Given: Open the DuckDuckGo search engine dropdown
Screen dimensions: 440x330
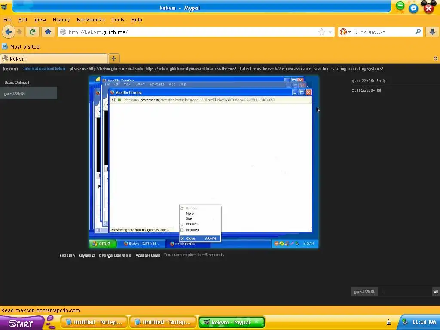Looking at the screenshot, I should [x=345, y=32].
